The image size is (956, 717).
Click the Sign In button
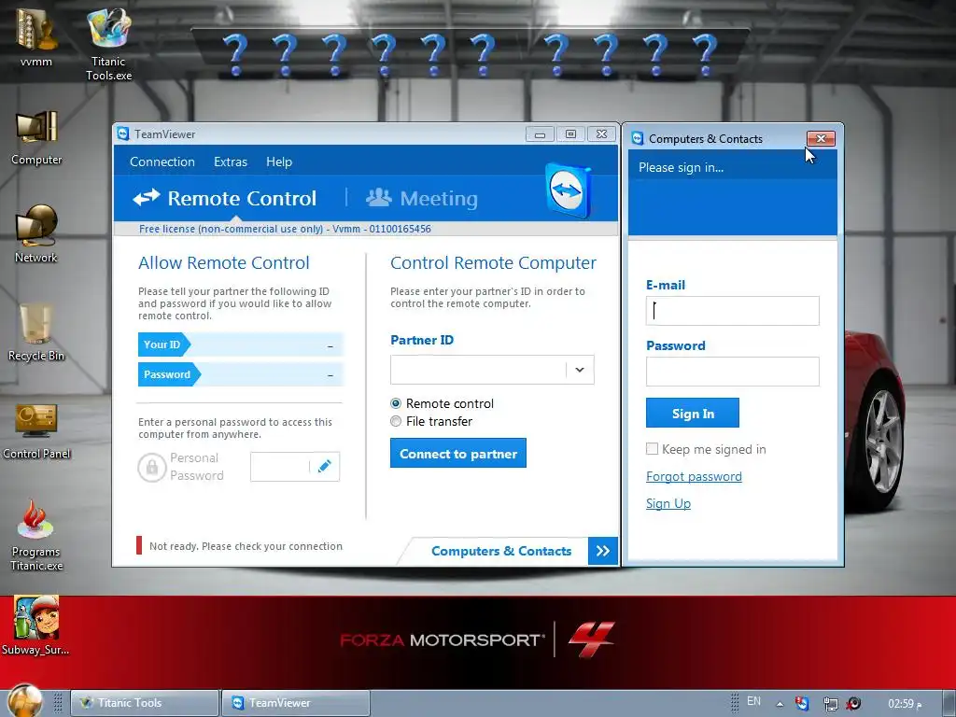693,413
